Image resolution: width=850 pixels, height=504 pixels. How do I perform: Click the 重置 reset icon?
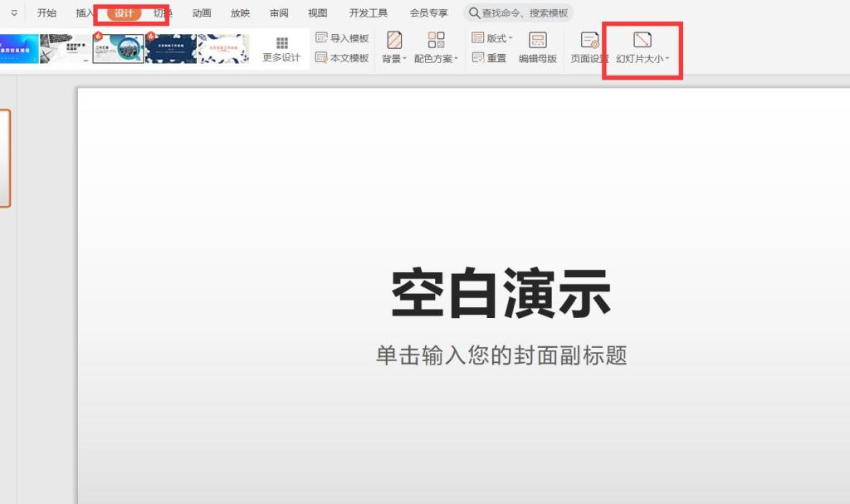pos(478,58)
